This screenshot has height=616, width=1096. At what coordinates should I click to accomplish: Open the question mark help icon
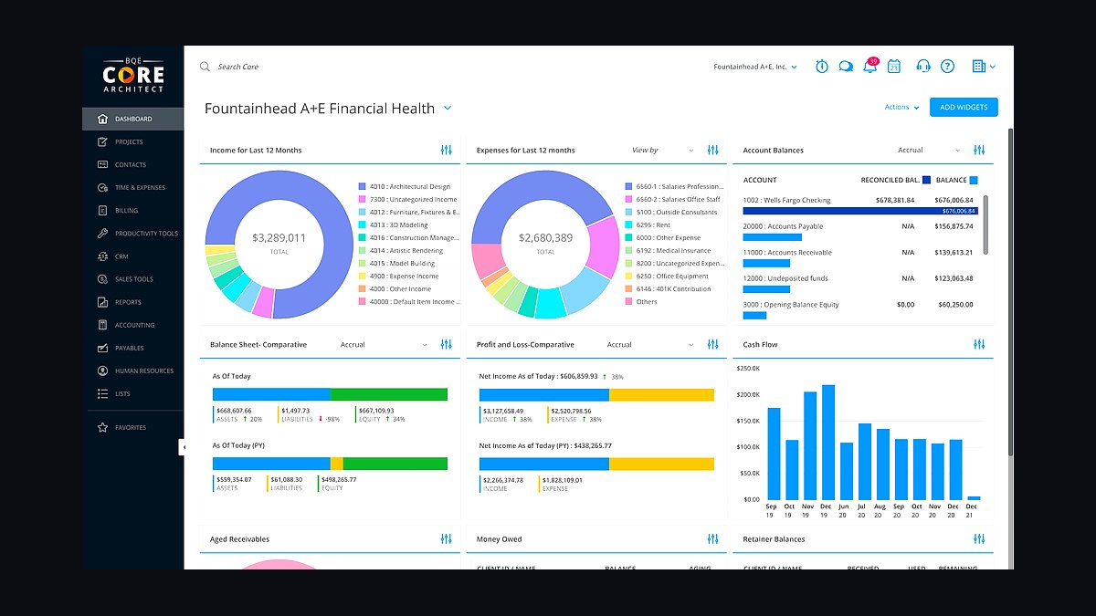[948, 67]
